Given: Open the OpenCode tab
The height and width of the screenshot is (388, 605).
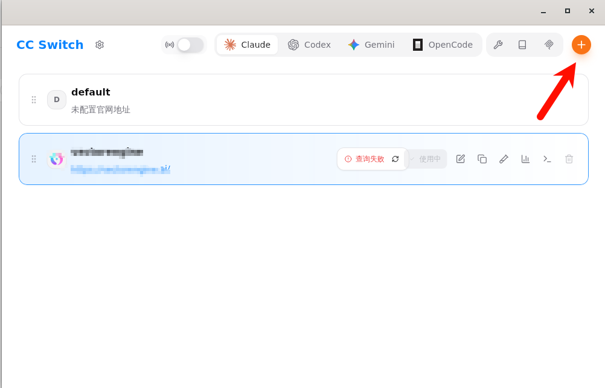Looking at the screenshot, I should [x=443, y=45].
